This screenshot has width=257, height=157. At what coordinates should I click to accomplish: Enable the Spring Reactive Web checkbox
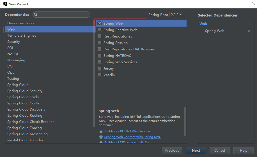[x=99, y=30]
